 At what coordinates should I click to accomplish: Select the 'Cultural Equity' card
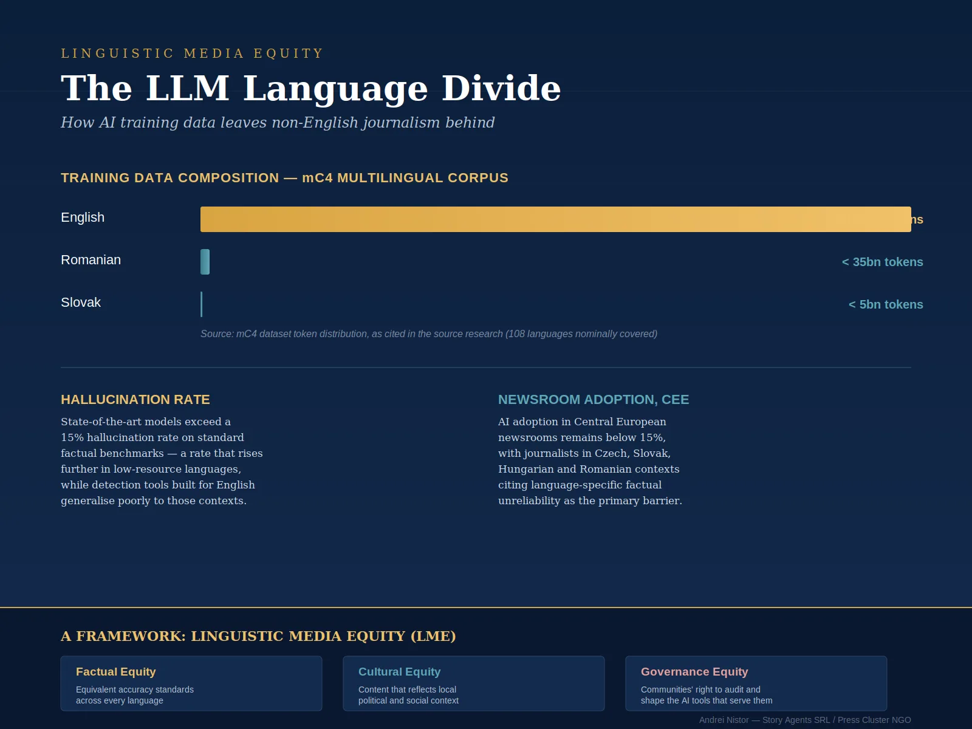(x=474, y=683)
